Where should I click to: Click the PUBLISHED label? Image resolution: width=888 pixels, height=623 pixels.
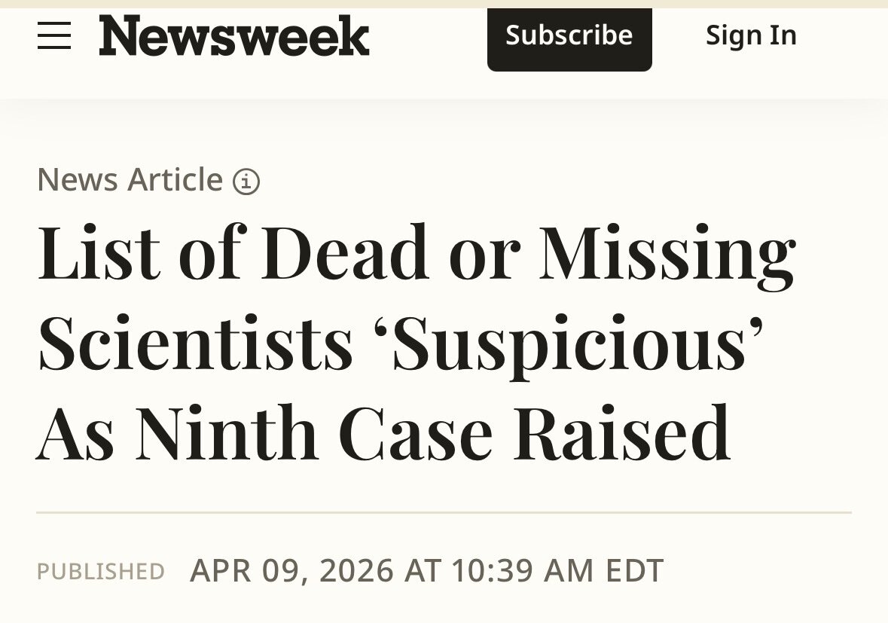pyautogui.click(x=101, y=572)
